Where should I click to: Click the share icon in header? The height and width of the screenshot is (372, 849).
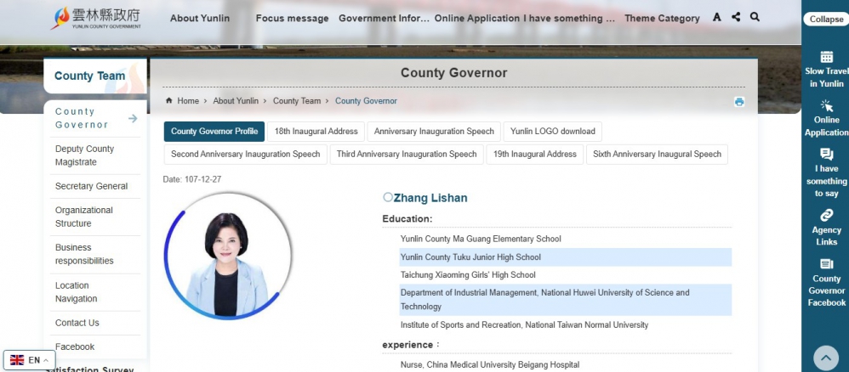(x=736, y=17)
